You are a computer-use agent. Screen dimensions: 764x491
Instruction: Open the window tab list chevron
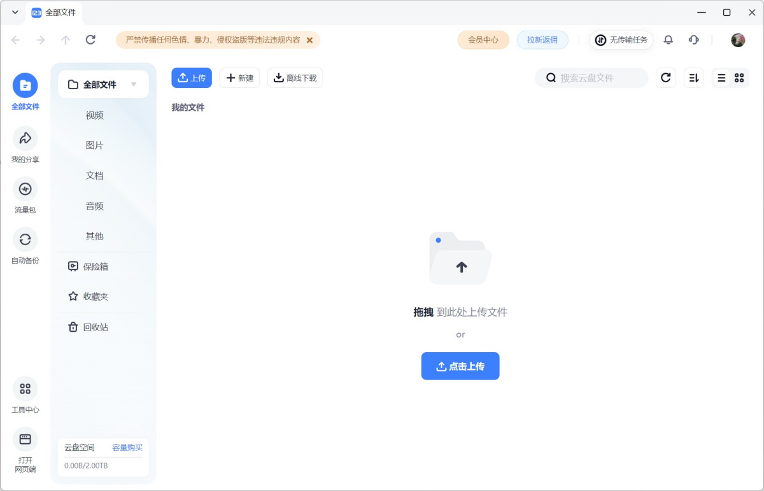[x=15, y=12]
